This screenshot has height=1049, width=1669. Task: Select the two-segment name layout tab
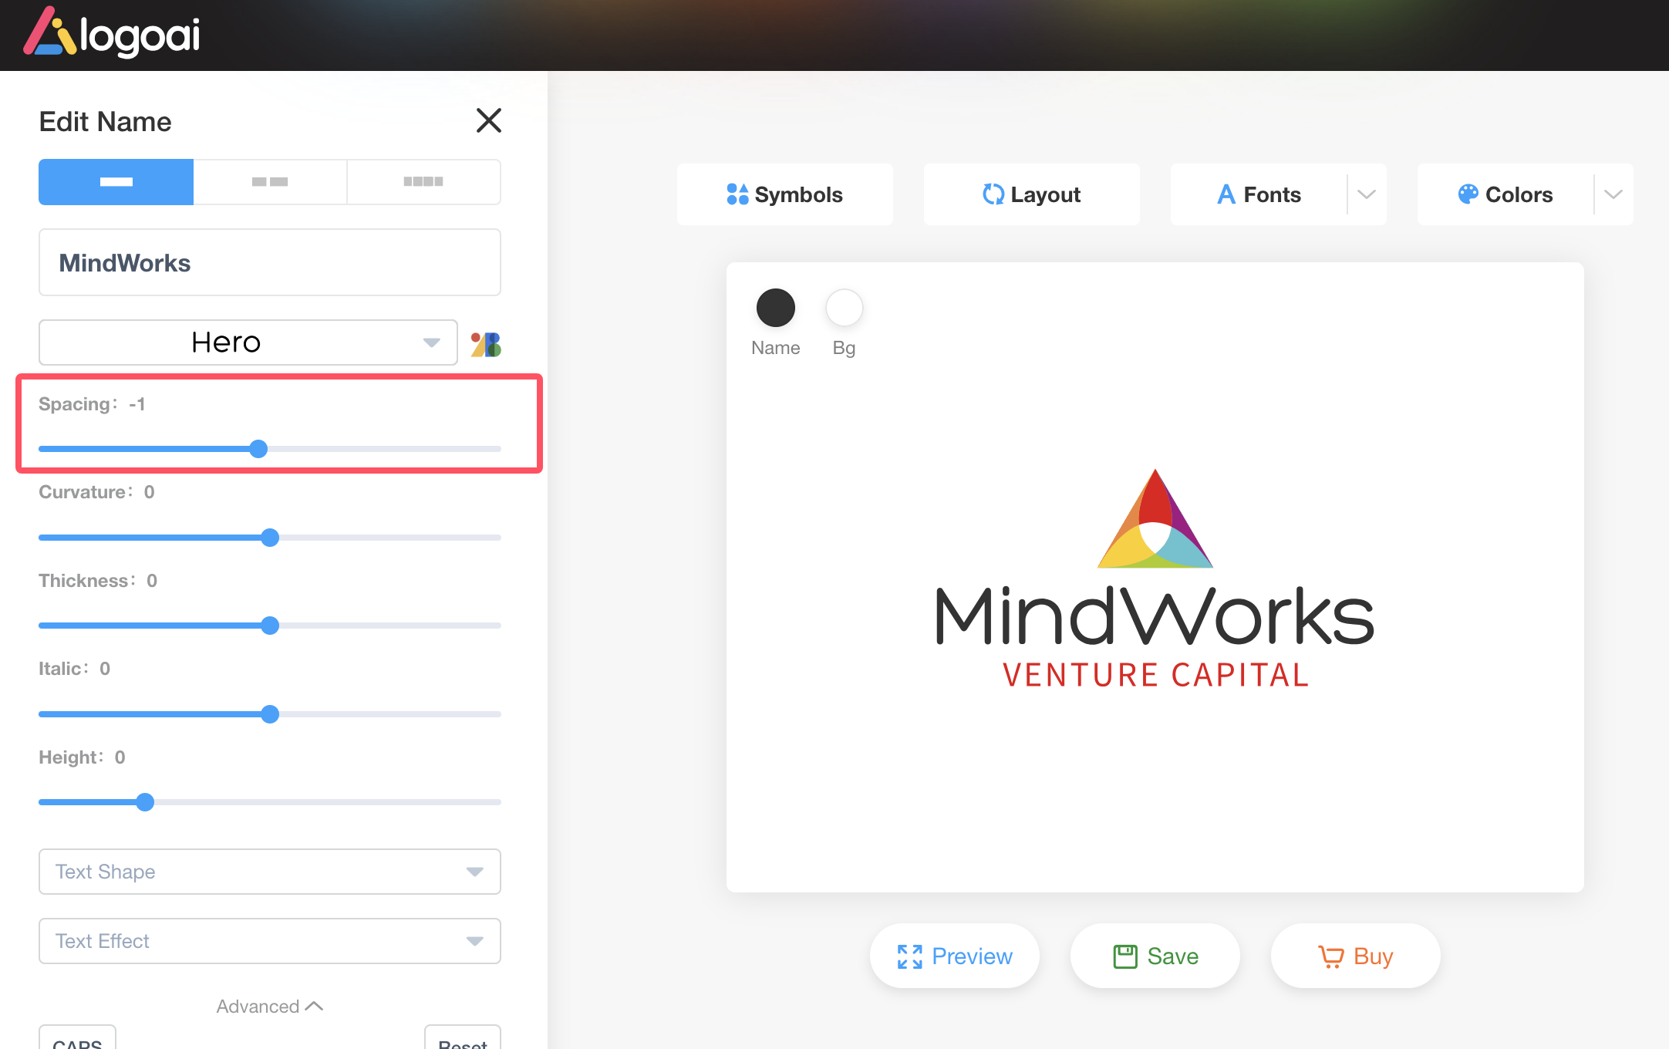point(270,182)
